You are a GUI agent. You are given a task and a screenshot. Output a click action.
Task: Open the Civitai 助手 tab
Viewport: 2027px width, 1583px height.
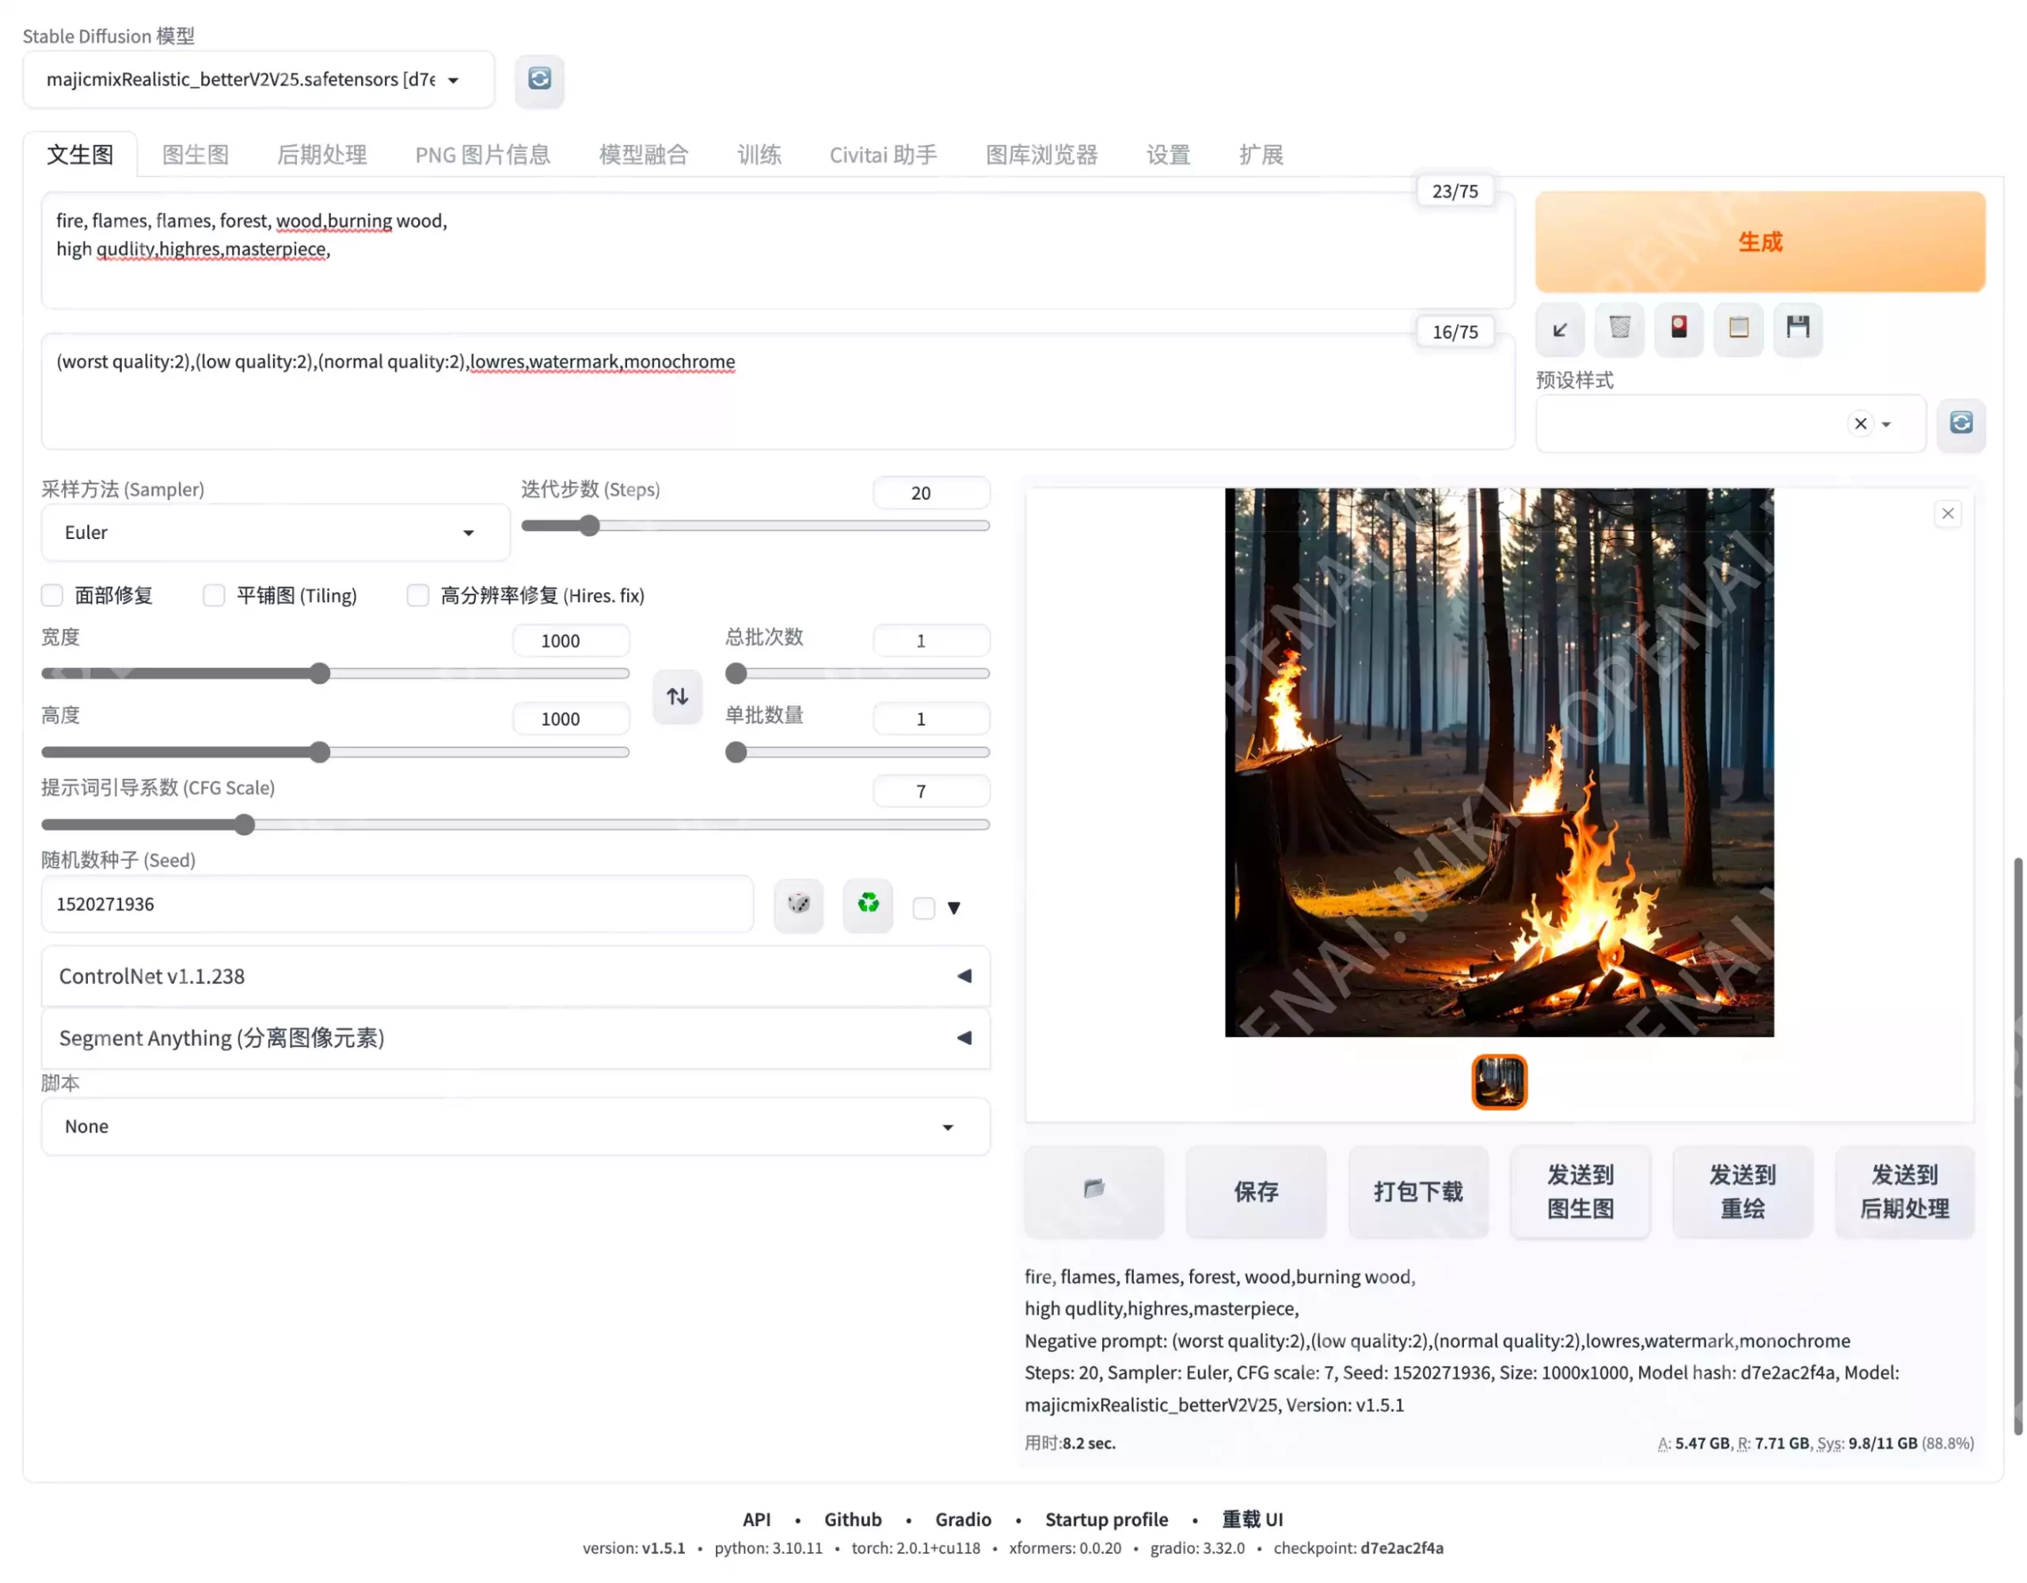click(x=884, y=155)
